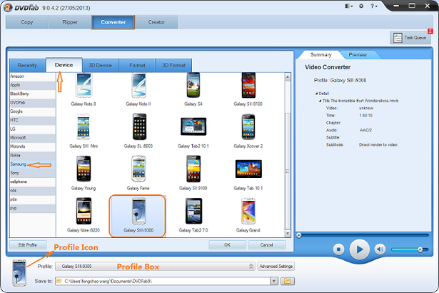Expand the Profile box dropdown
This screenshot has width=439, height=293.
tap(251, 267)
